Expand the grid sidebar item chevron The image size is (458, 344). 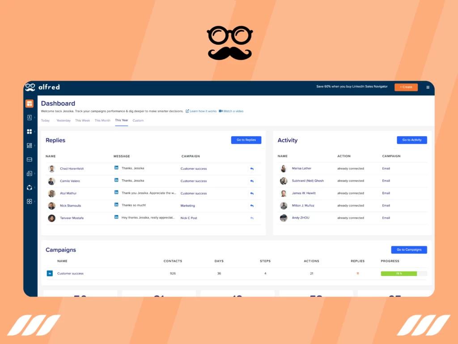[x=34, y=132]
